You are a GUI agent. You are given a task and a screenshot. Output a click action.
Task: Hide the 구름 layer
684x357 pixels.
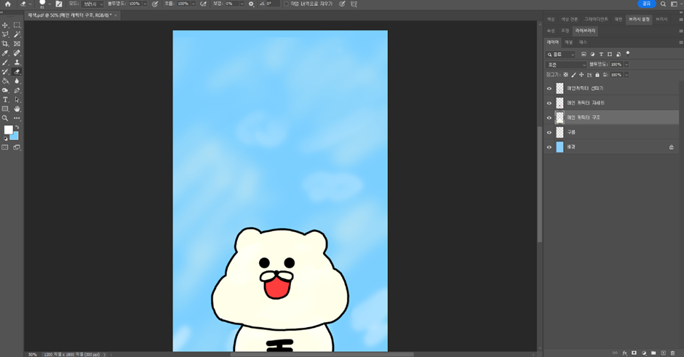tap(549, 132)
